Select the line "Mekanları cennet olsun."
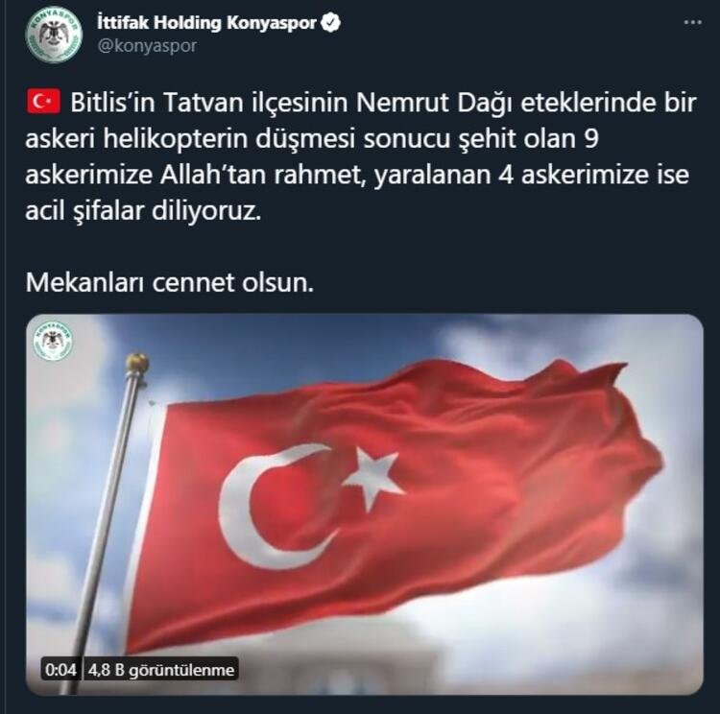 (170, 282)
